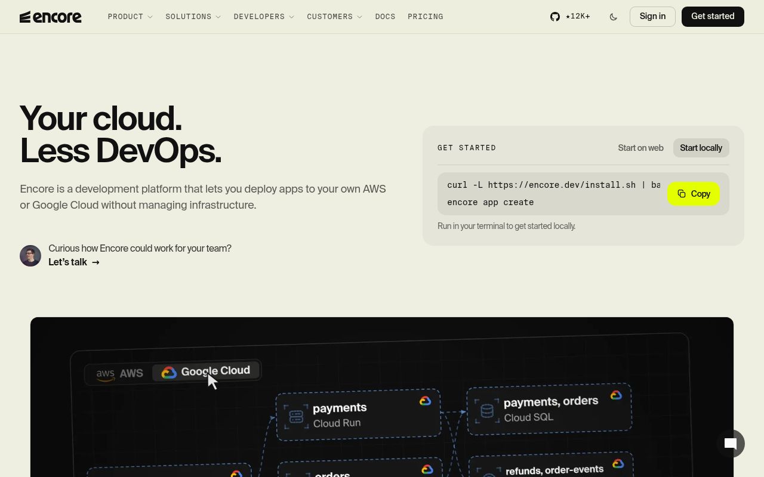Expand the Developers dropdown menu
The image size is (764, 477).
(x=264, y=17)
